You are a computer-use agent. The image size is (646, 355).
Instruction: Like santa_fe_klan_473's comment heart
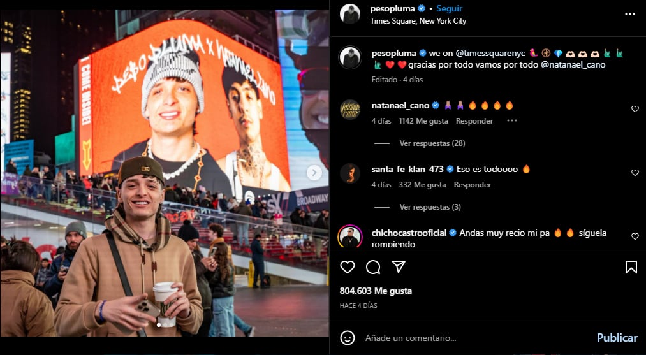pos(635,173)
